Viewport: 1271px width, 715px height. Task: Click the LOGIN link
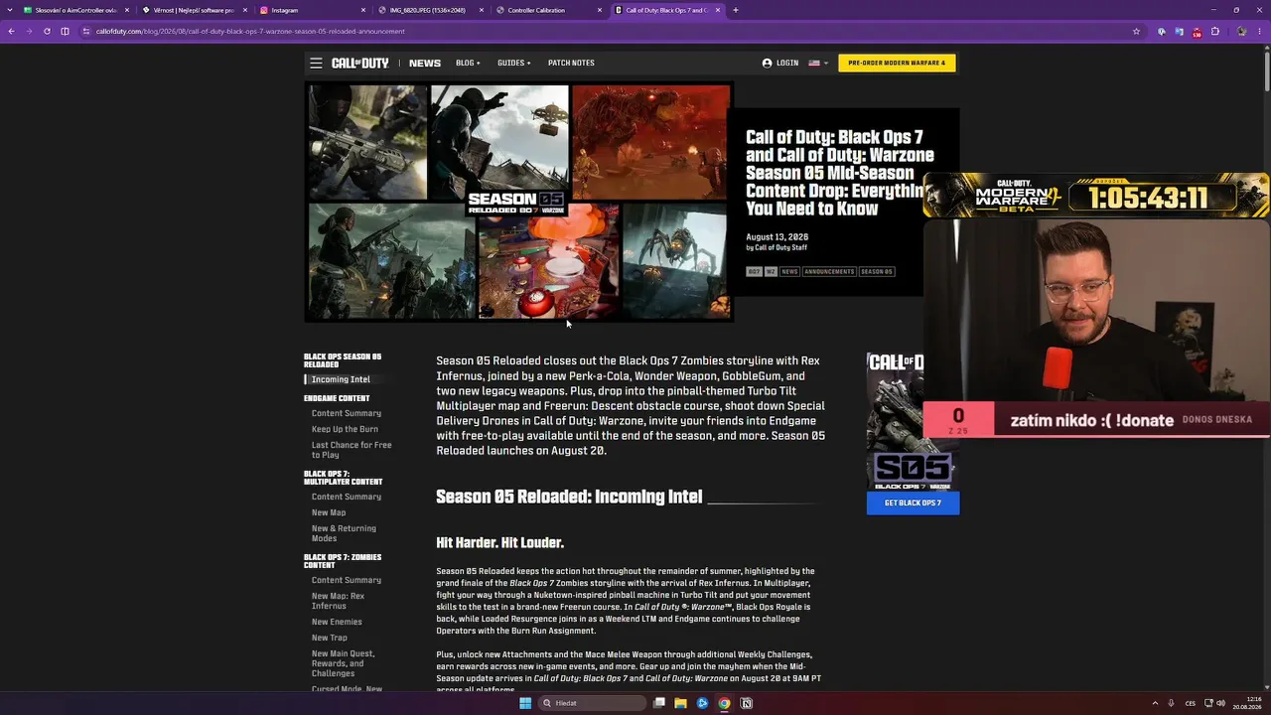787,63
